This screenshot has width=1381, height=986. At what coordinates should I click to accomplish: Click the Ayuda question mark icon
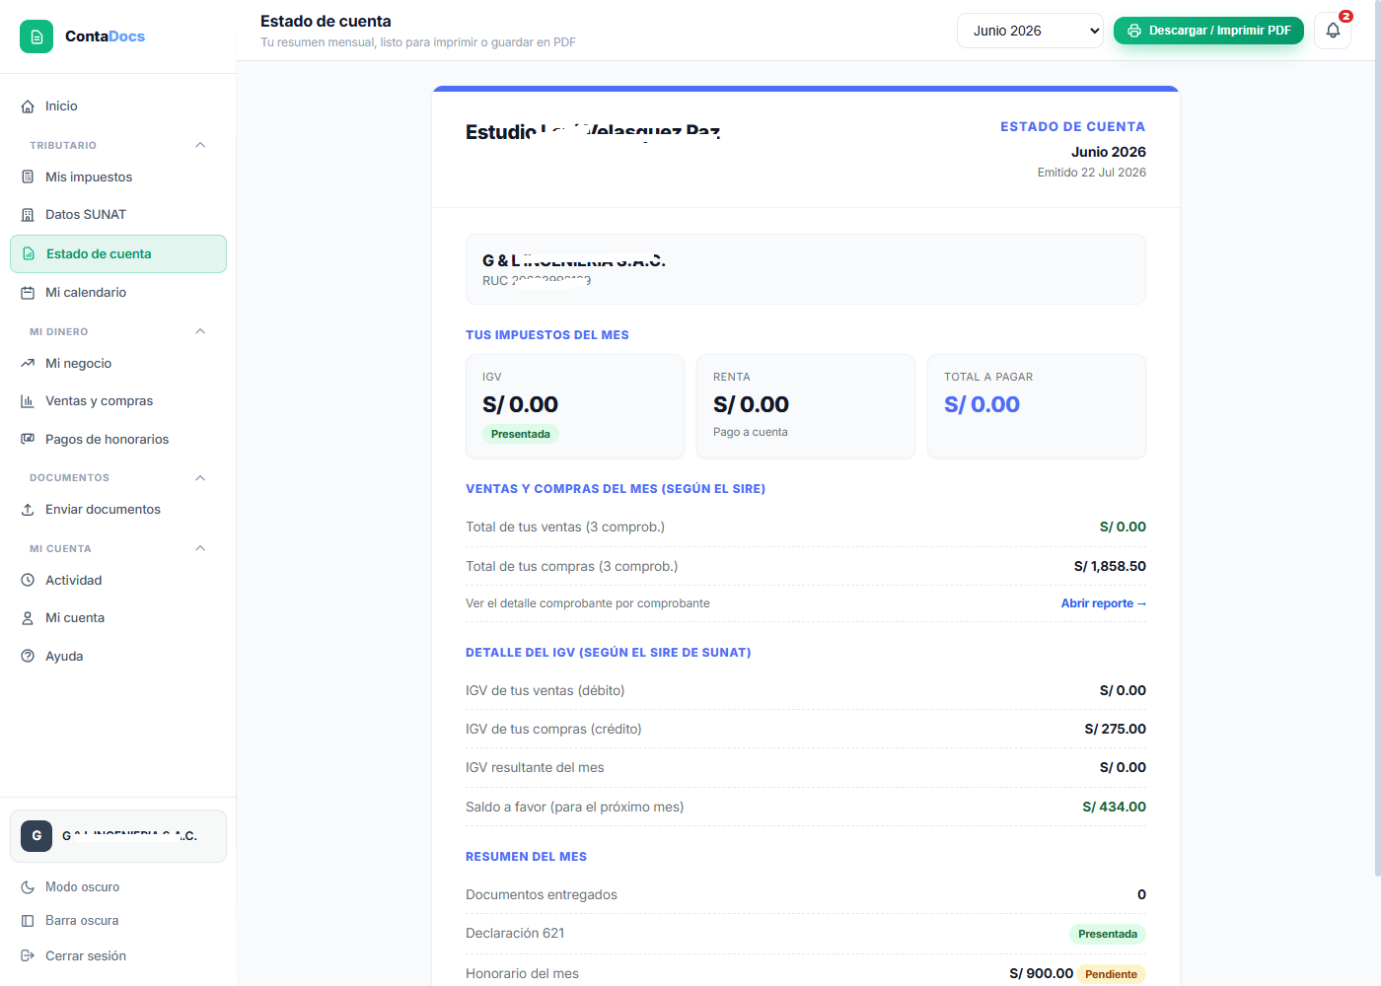[28, 657]
